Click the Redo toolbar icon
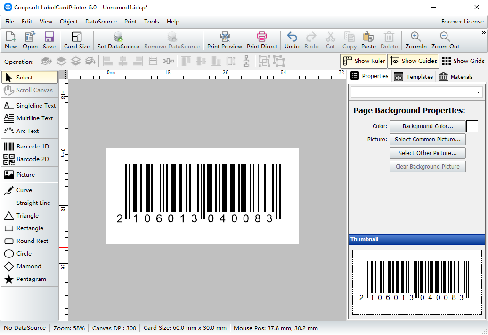This screenshot has height=335, width=488. 311,40
